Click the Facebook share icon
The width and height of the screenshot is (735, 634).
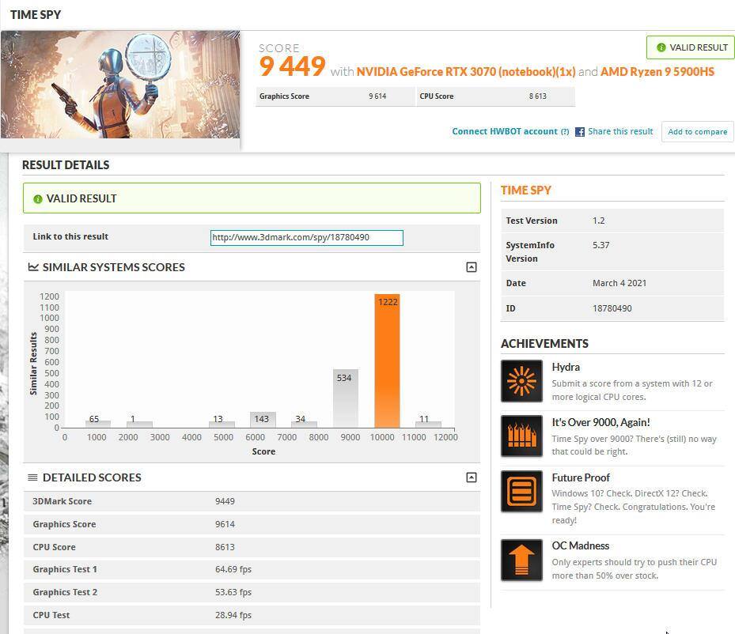580,132
